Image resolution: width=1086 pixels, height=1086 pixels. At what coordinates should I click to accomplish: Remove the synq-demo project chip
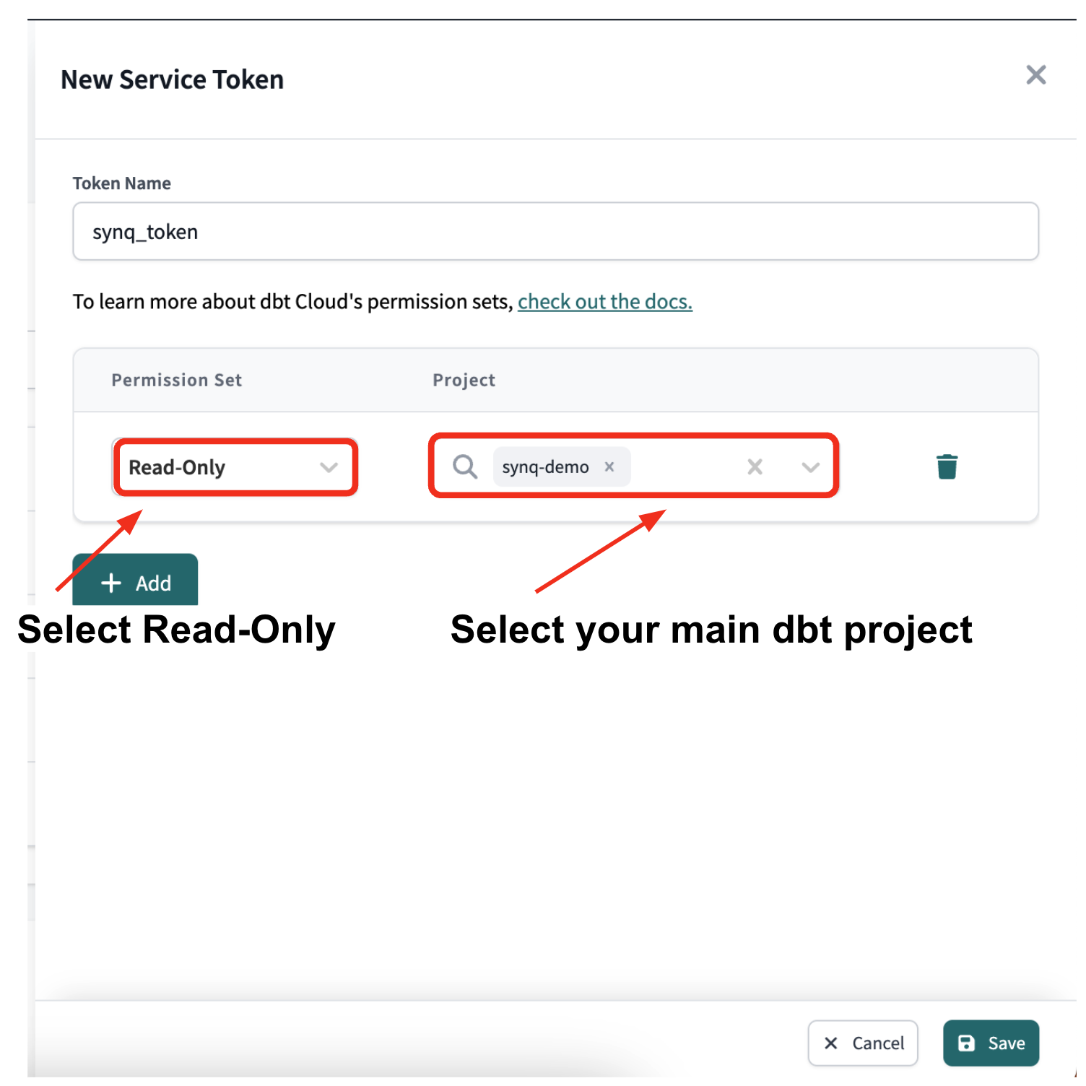point(609,466)
